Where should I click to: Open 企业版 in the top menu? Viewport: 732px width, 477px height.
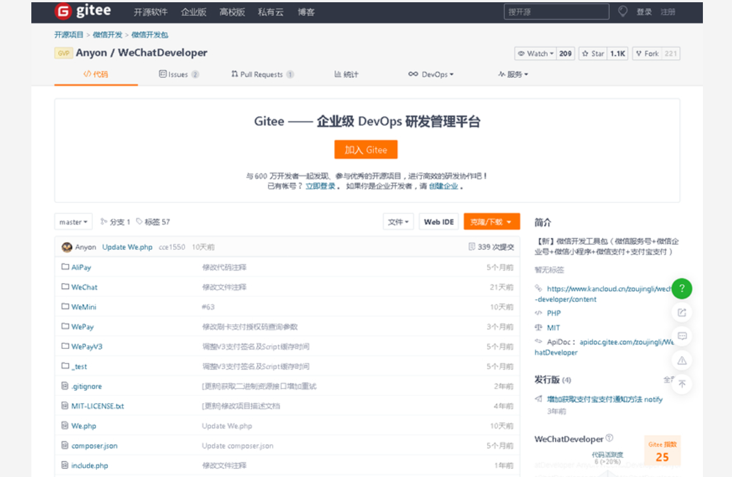(194, 12)
